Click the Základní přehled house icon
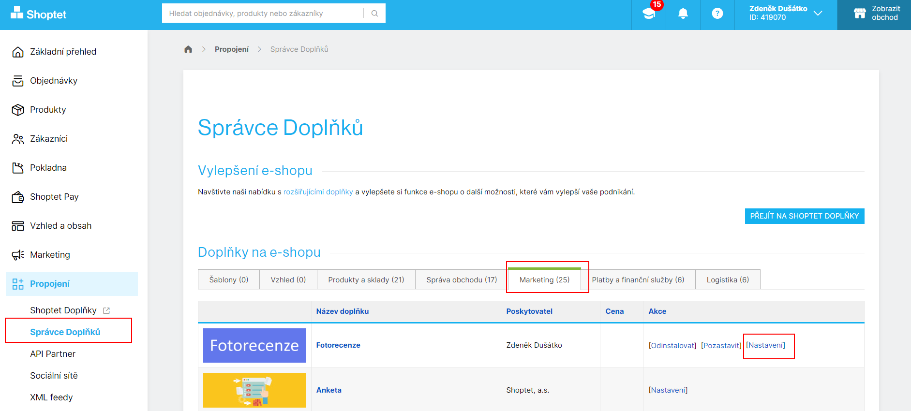 [18, 52]
